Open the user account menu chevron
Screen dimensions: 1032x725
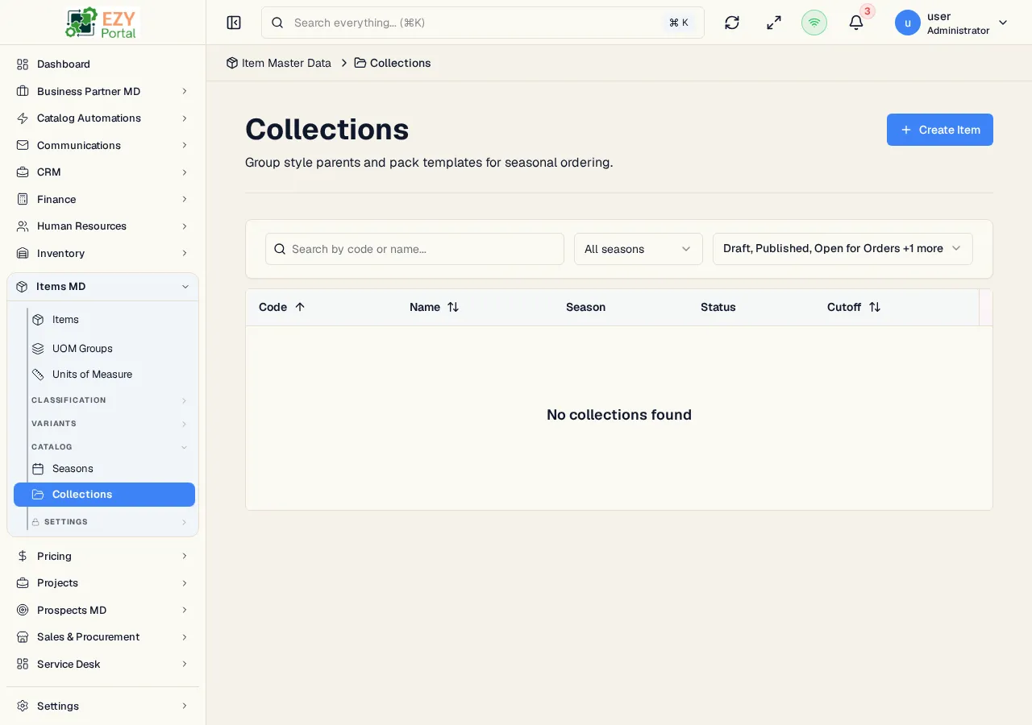pos(1003,23)
